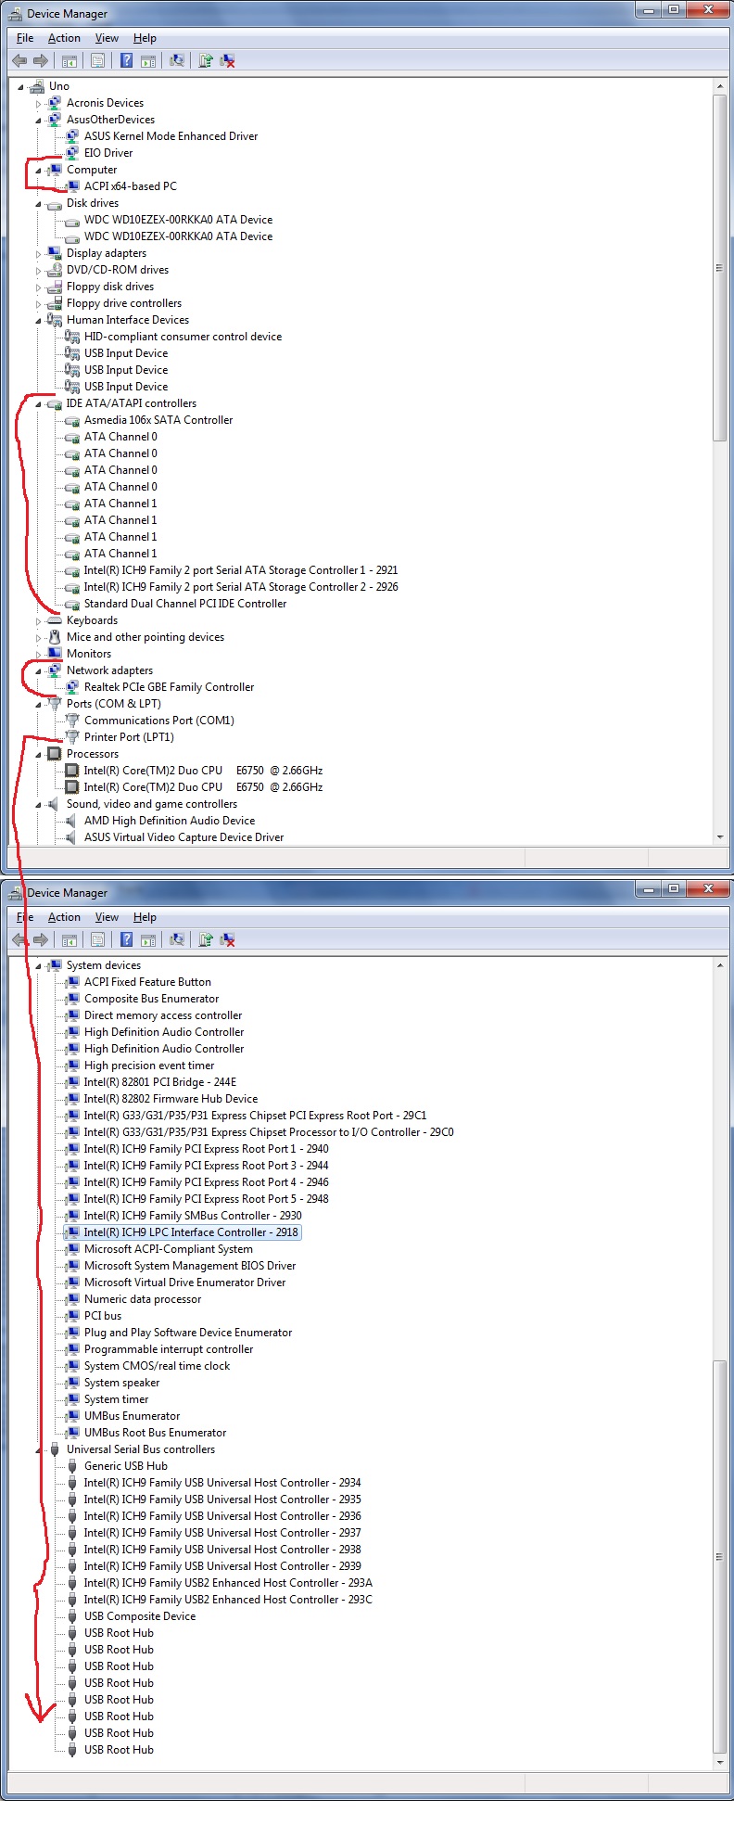Click the DVD/CD-ROM drives disc icon
734x1825 pixels.
click(x=55, y=270)
